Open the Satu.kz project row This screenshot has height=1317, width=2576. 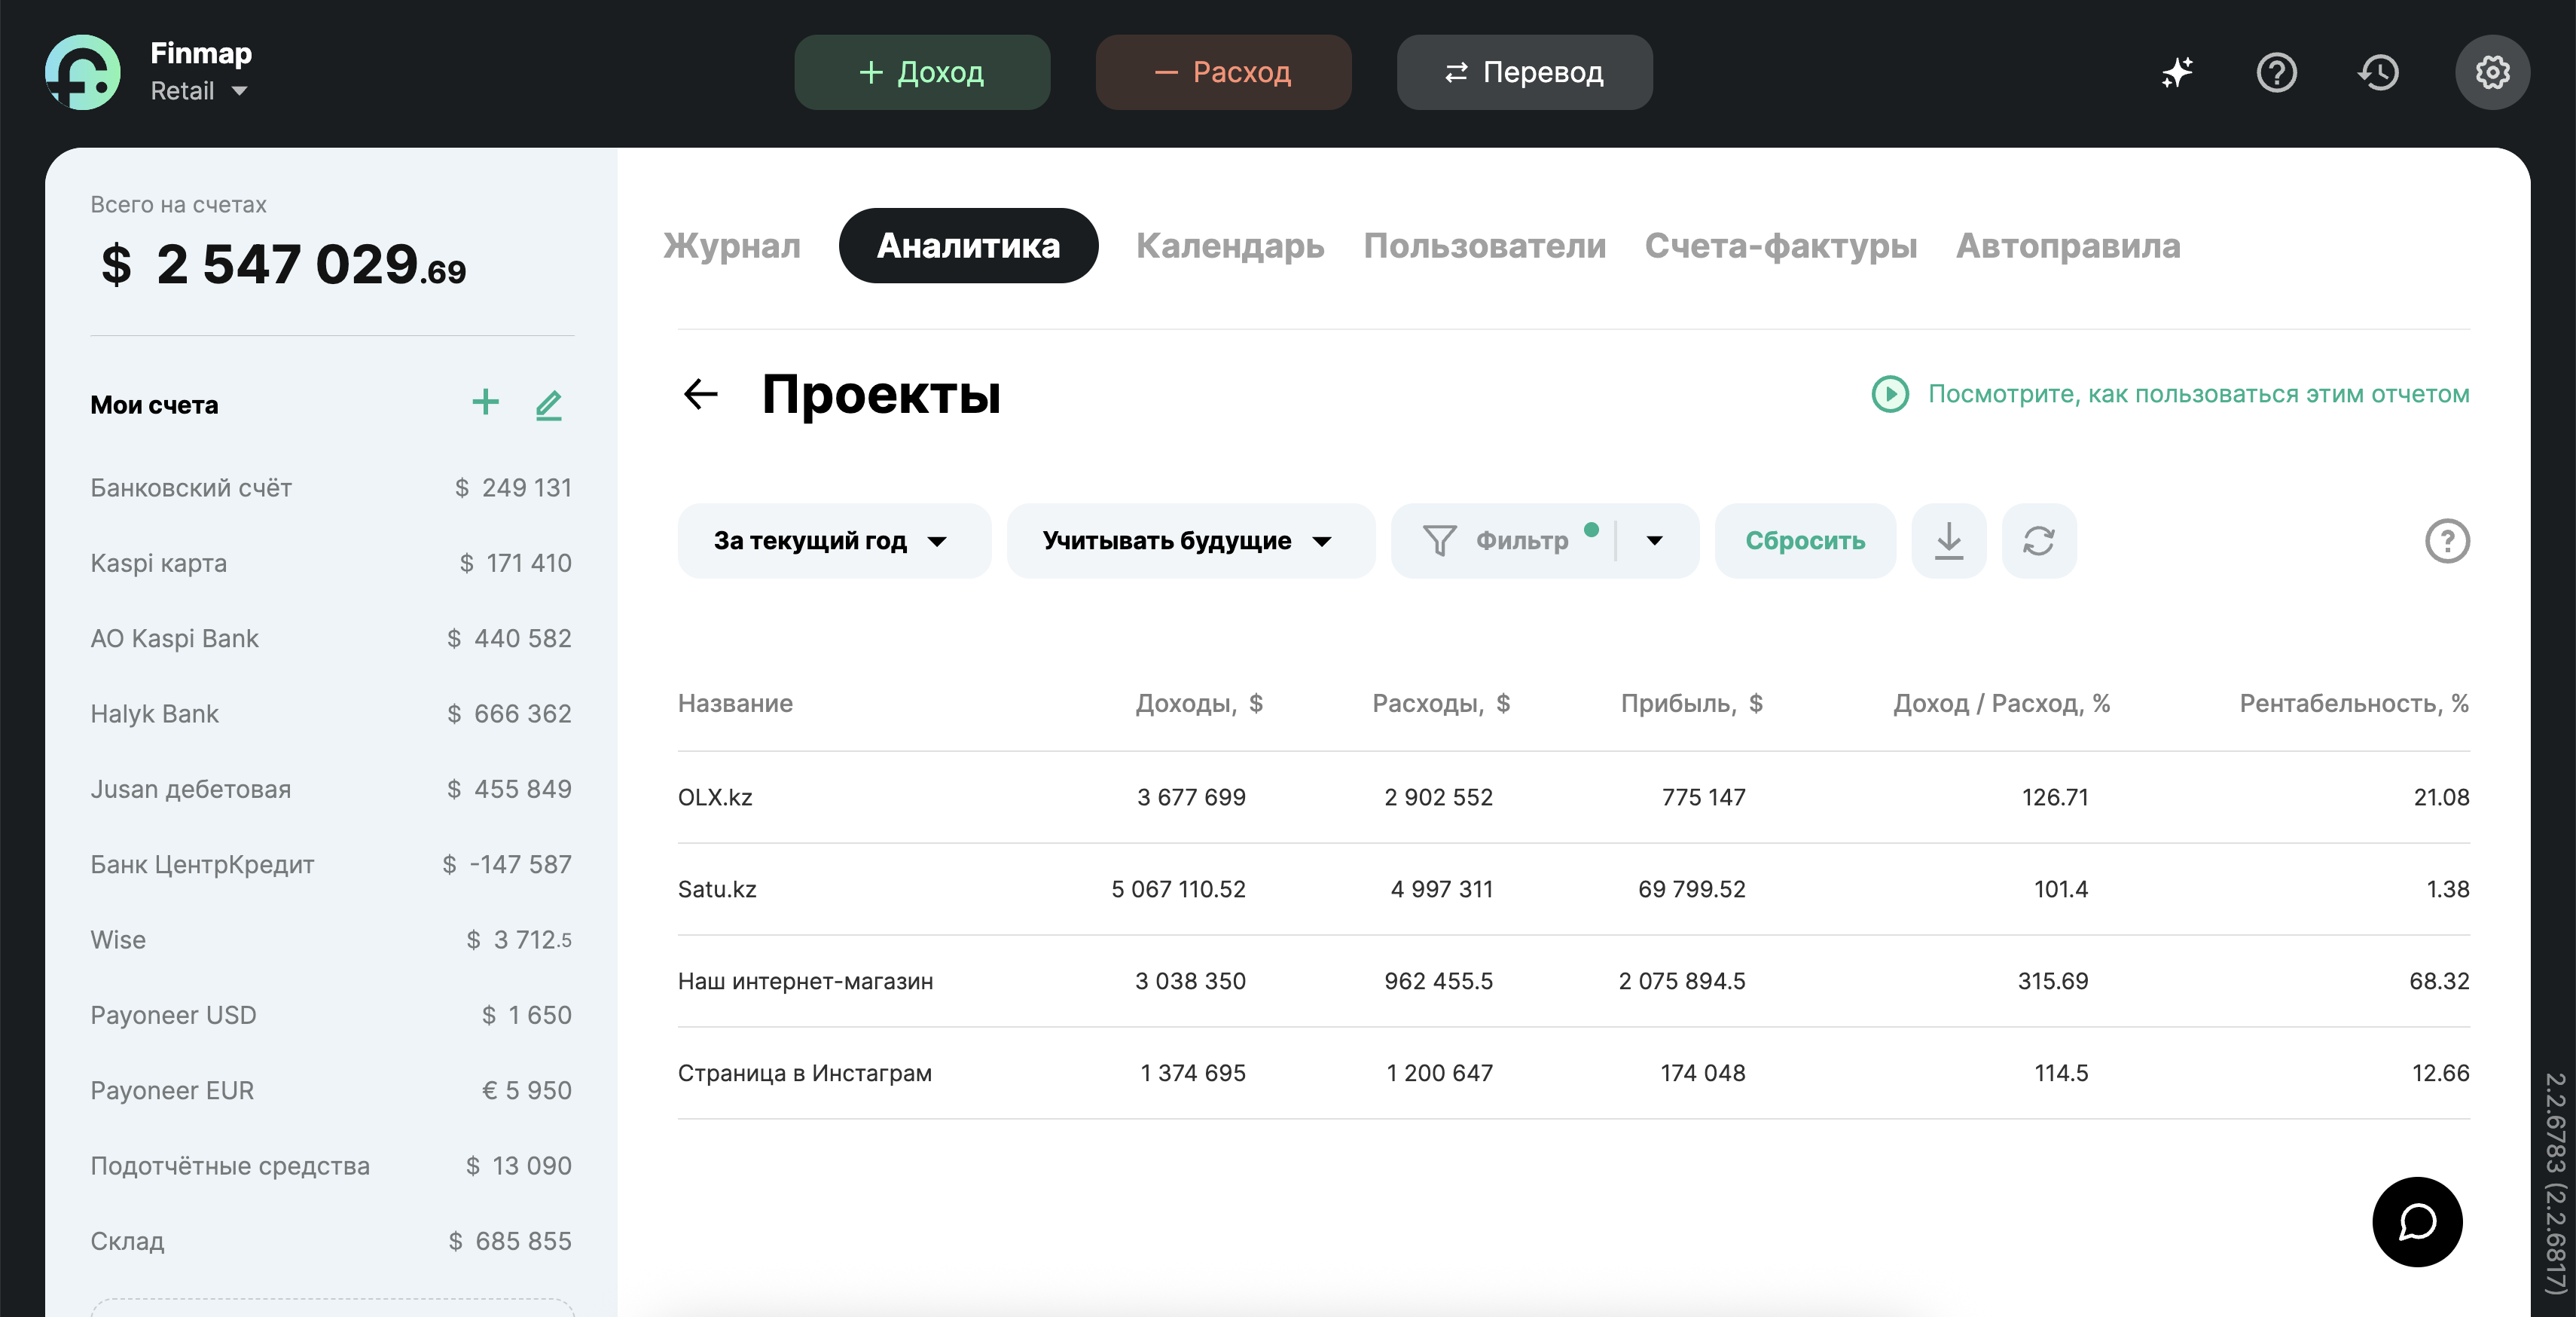[x=1573, y=889]
